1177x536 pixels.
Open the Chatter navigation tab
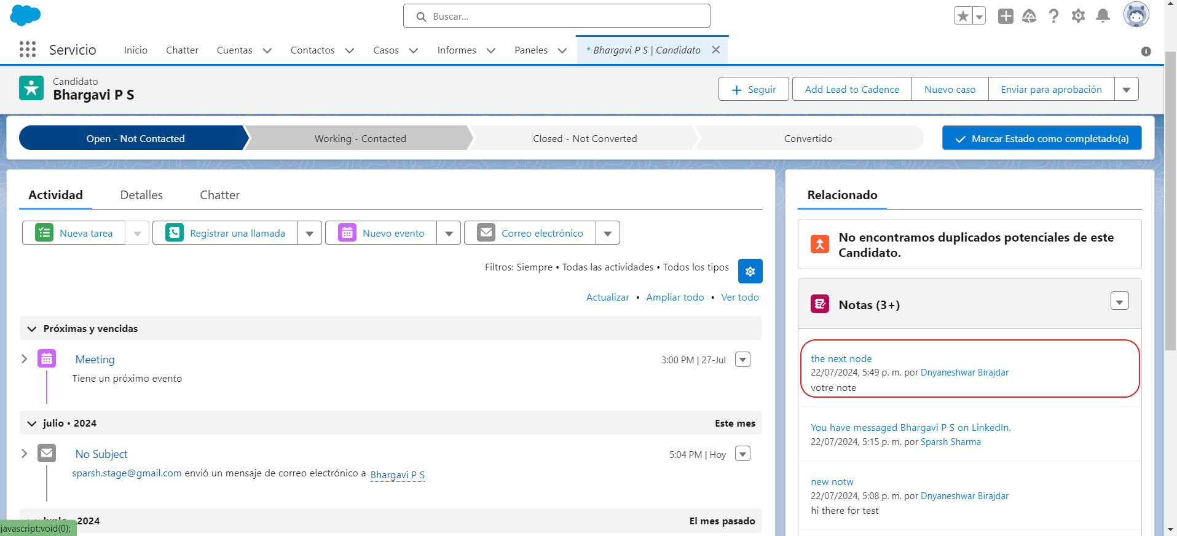(x=182, y=50)
